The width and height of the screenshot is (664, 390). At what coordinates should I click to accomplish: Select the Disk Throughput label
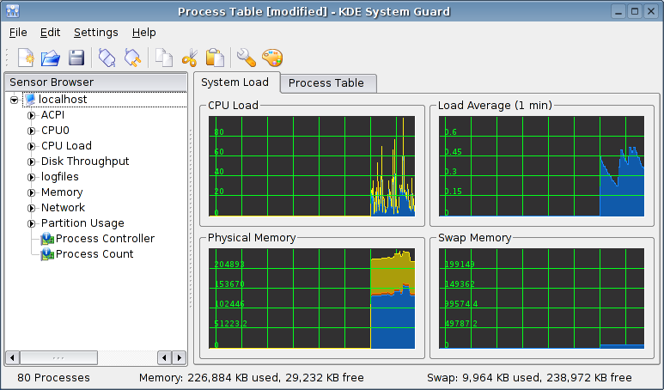coord(85,161)
